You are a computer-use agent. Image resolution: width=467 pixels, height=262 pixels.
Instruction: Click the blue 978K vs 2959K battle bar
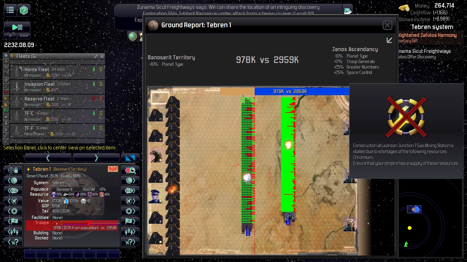[x=302, y=91]
